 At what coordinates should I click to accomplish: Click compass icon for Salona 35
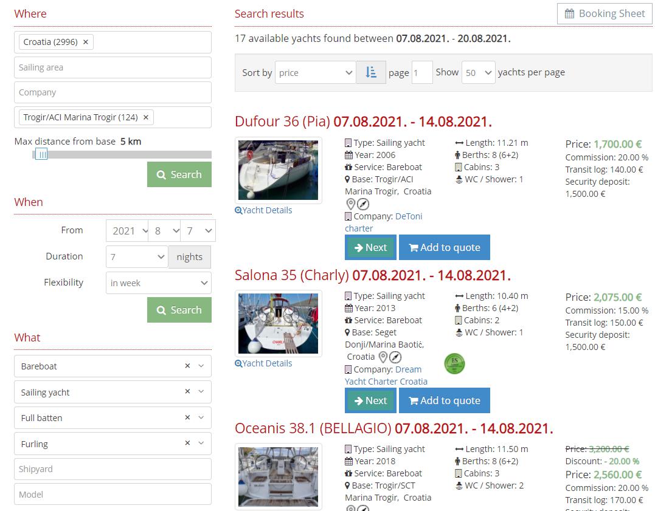pos(395,357)
